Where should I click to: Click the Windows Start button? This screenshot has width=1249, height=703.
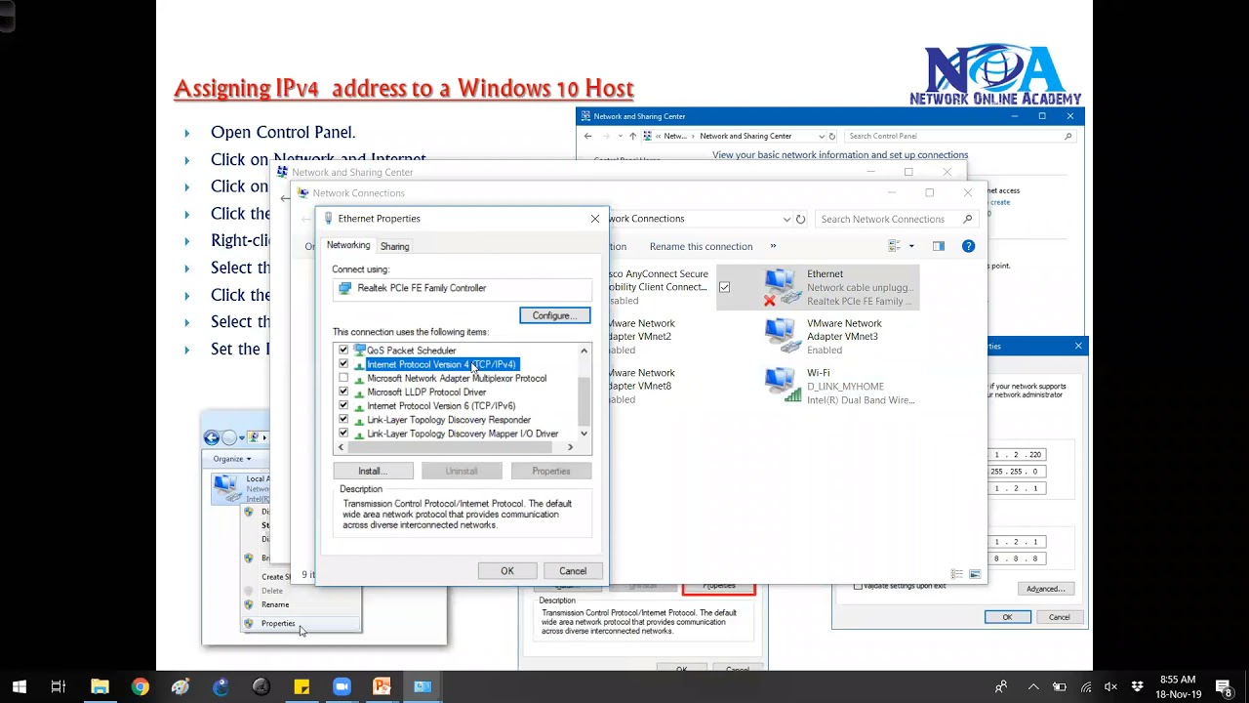tap(20, 686)
